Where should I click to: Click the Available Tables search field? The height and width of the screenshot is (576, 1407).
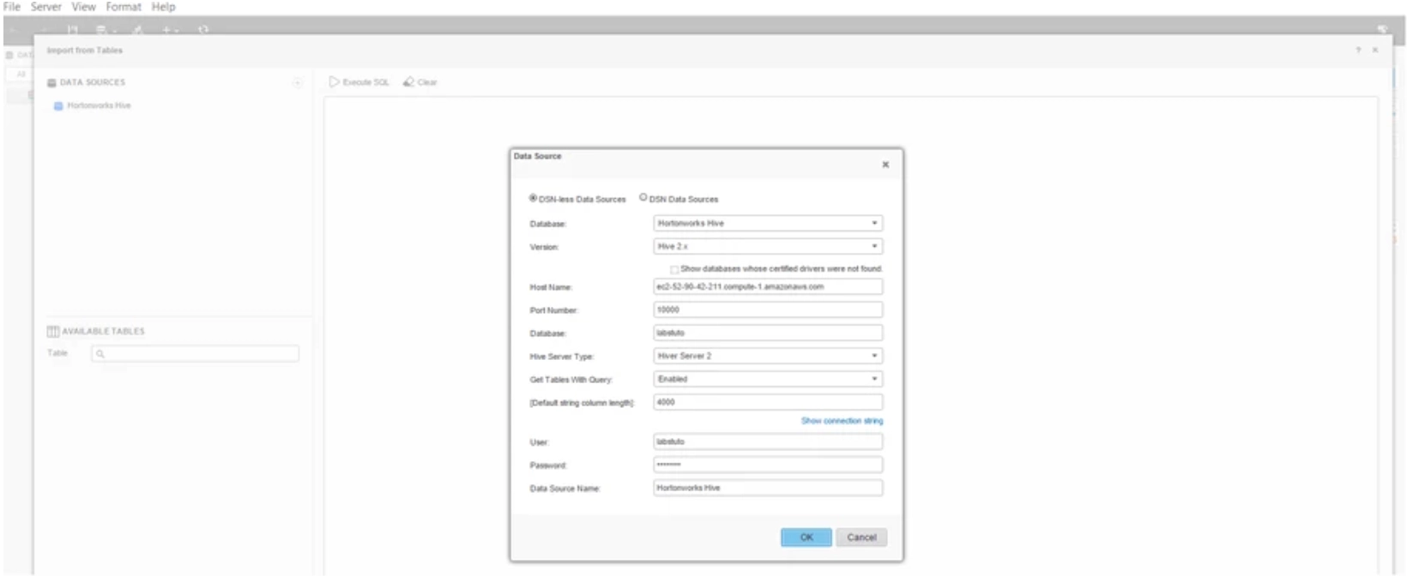pos(196,353)
